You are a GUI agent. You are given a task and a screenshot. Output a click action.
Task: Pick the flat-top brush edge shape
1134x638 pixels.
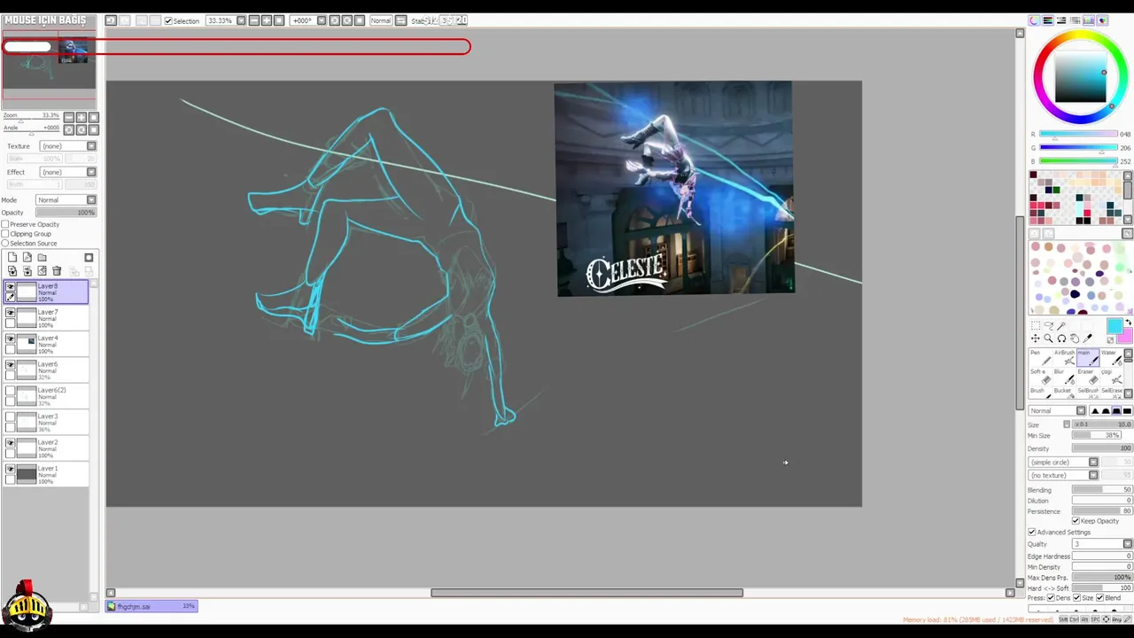click(x=1126, y=411)
